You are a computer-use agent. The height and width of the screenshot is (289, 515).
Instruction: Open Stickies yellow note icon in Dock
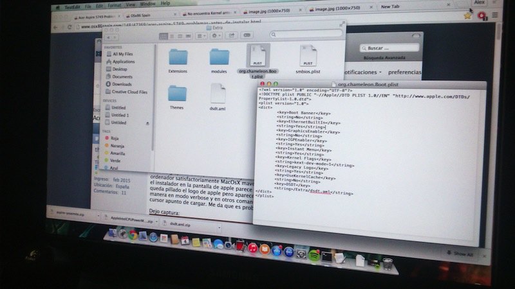point(196,243)
